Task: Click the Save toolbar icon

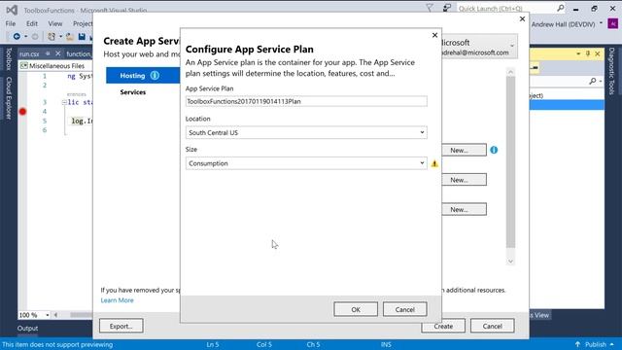Action: point(82,37)
